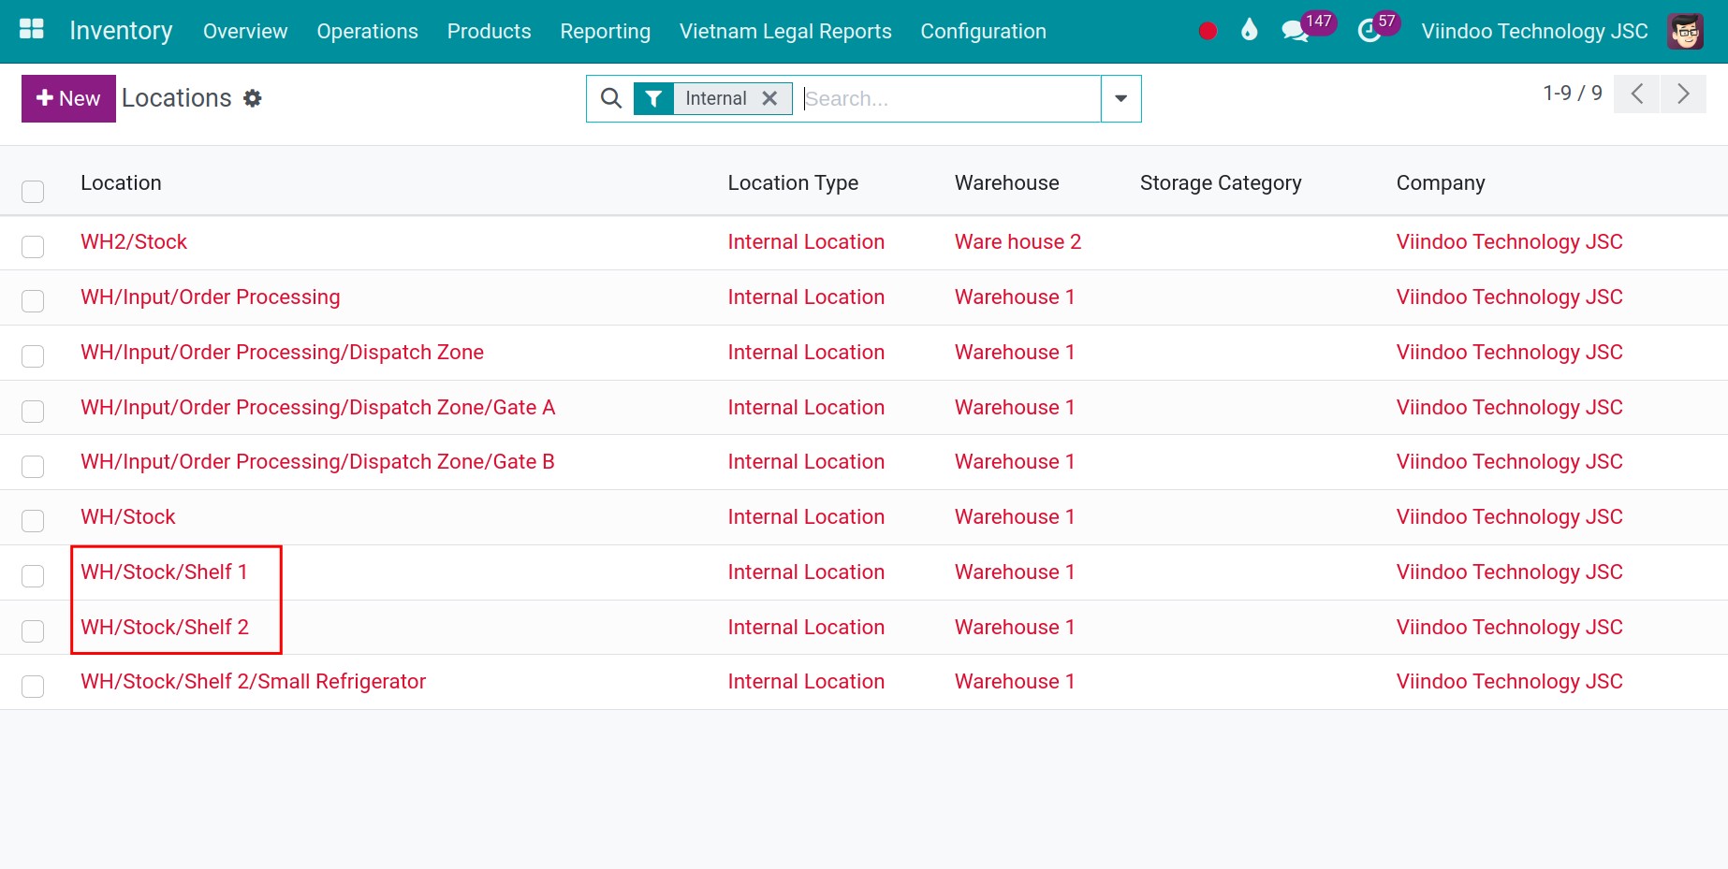The width and height of the screenshot is (1728, 869).
Task: Select checkbox for Dispatch Zone/Gate B row
Action: (x=33, y=466)
